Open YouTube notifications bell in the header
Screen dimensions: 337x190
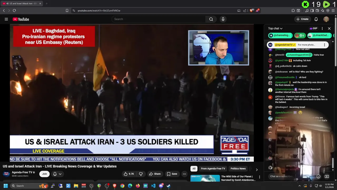[x=316, y=19]
